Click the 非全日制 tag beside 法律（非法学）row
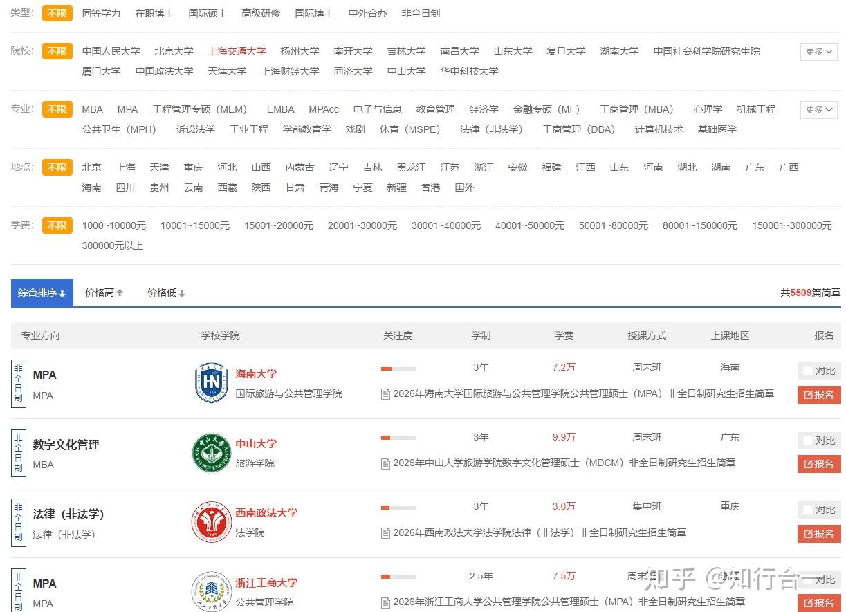Image resolution: width=846 pixels, height=612 pixels. click(19, 523)
